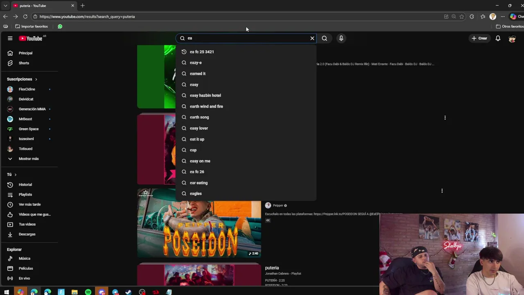Open Ver más tarde list
524x295 pixels.
(x=29, y=204)
